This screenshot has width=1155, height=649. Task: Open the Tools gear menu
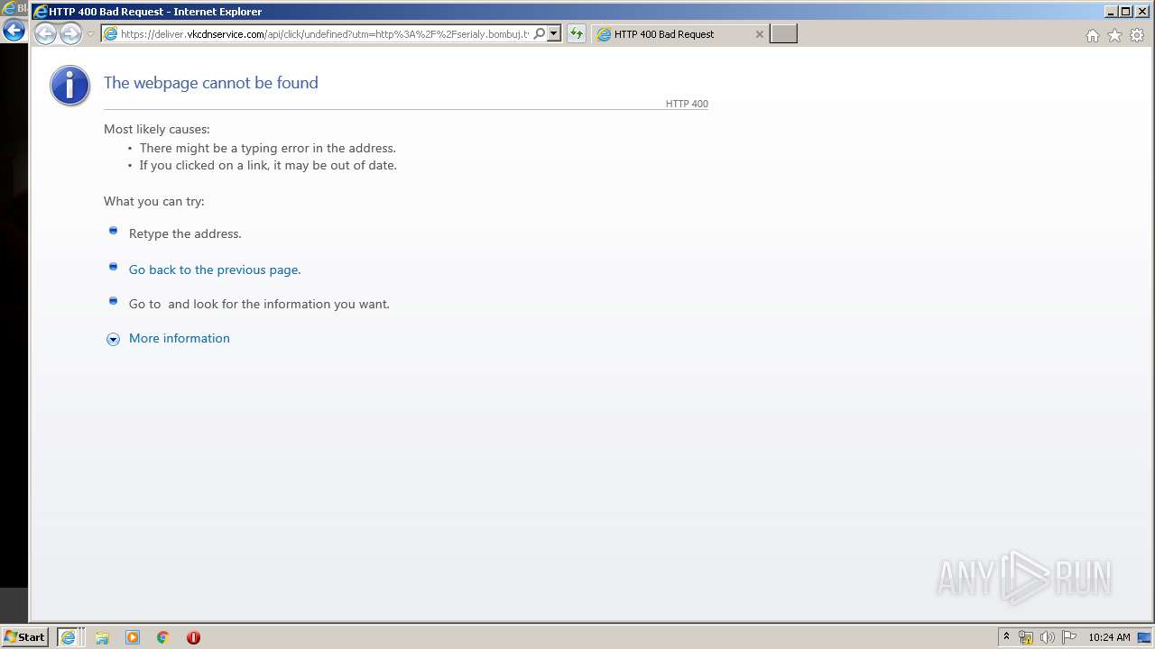click(1137, 35)
